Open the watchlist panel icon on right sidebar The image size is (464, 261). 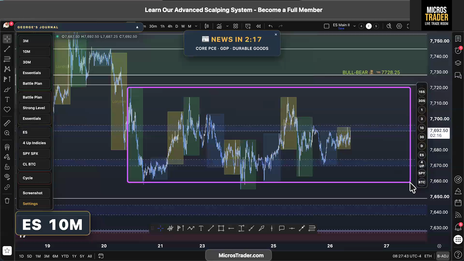pos(458,39)
